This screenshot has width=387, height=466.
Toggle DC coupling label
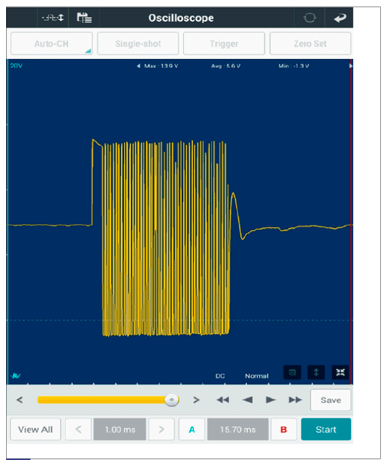(x=220, y=376)
